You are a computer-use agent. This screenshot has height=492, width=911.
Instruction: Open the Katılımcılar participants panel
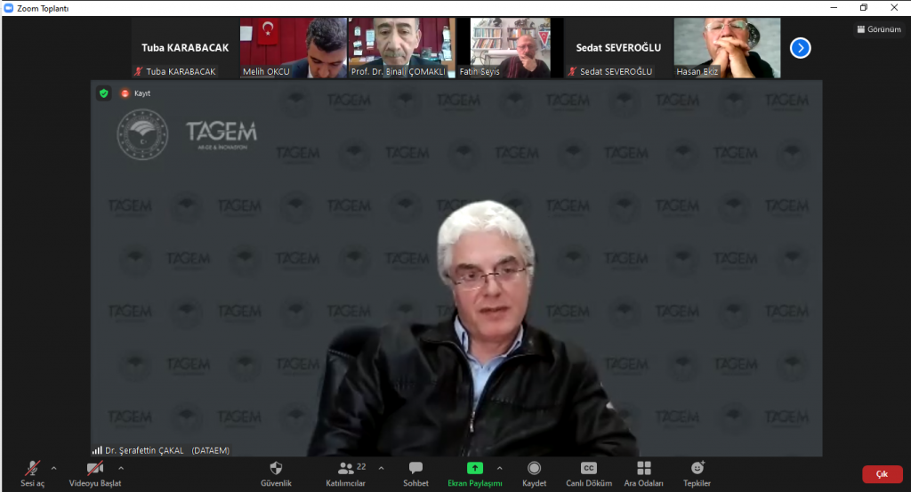coord(347,468)
